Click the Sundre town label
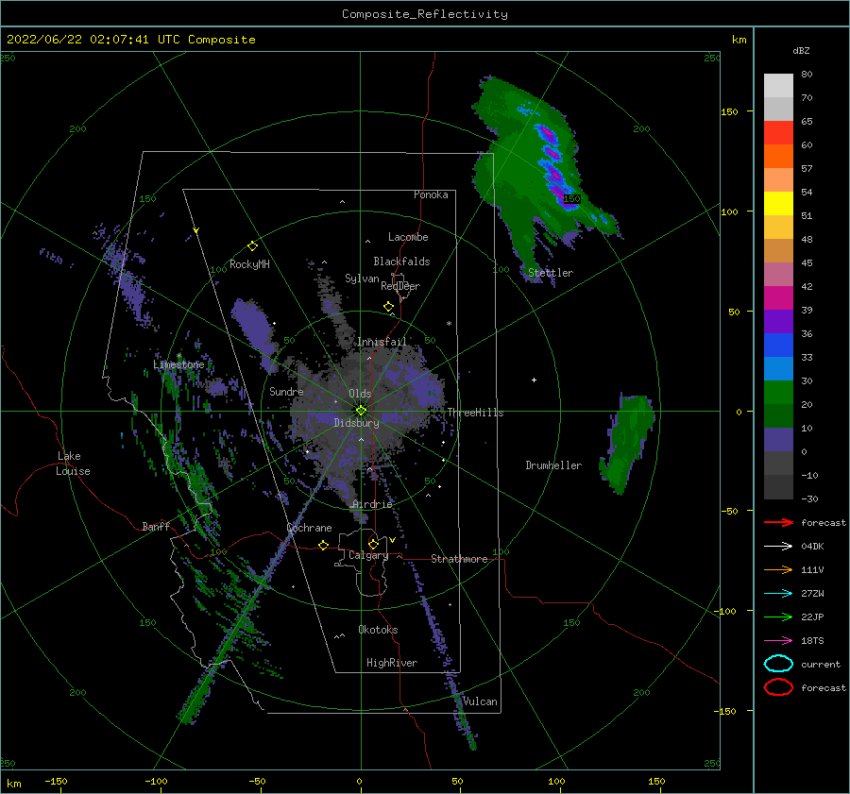 click(x=286, y=391)
